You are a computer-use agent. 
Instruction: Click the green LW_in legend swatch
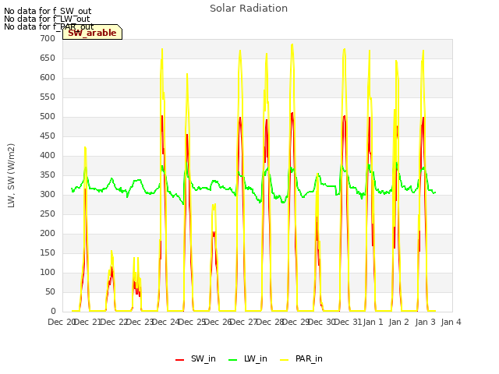tap(233, 360)
